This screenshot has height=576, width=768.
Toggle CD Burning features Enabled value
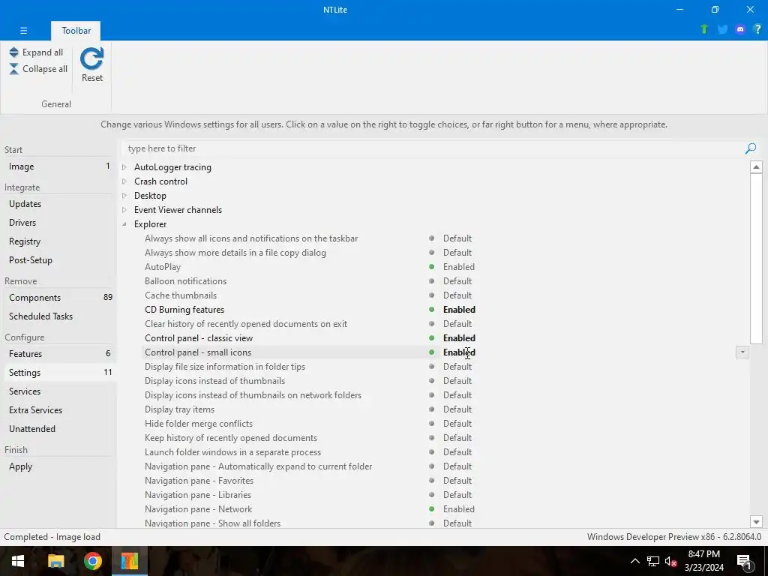[459, 310]
